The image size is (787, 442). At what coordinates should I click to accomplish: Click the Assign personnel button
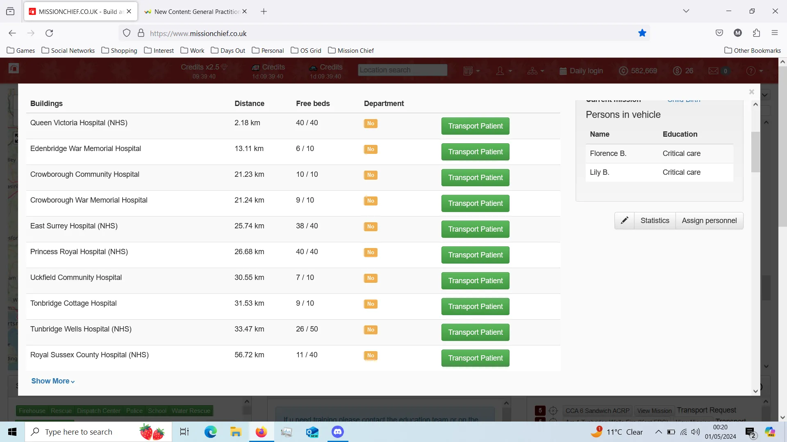coord(709,221)
